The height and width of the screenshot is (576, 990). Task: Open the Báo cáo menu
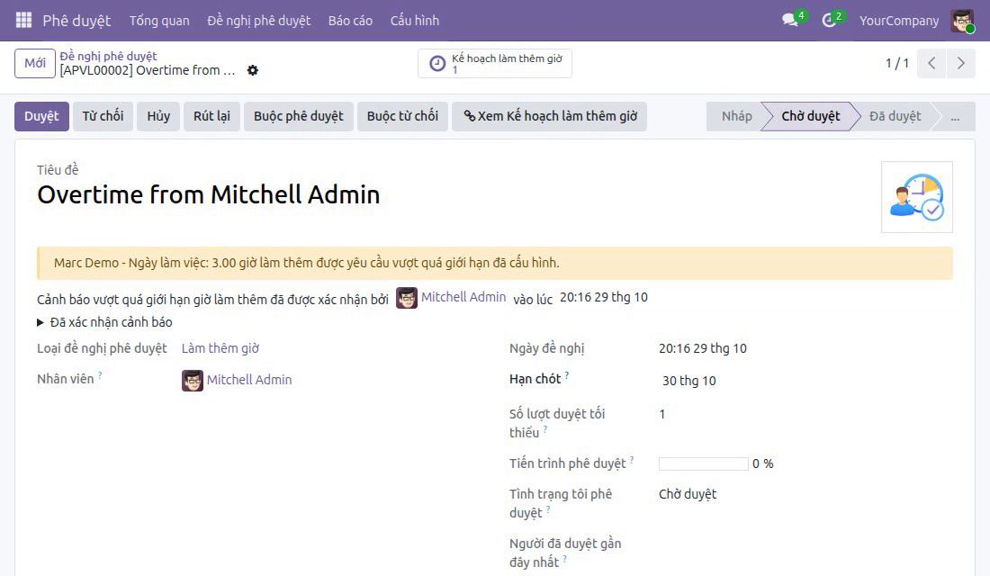pos(350,20)
